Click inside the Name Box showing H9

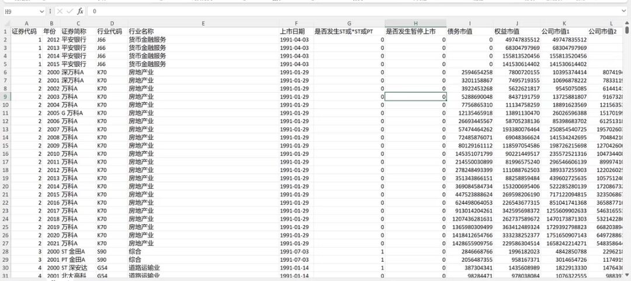(22, 11)
